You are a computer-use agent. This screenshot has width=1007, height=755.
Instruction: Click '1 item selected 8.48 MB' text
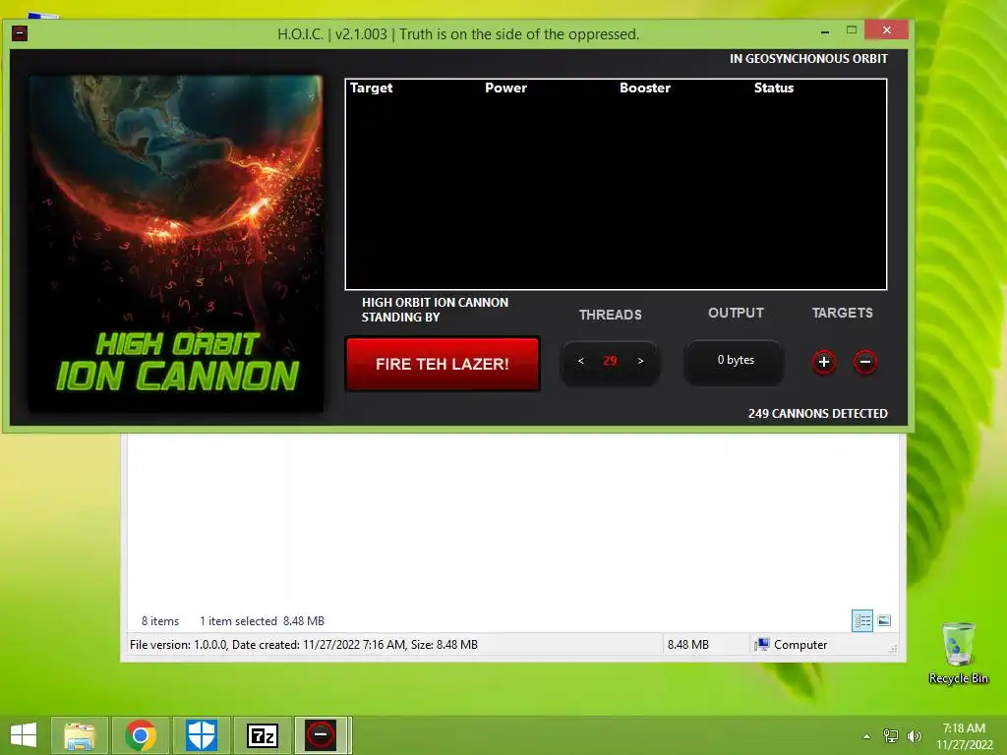tap(262, 621)
